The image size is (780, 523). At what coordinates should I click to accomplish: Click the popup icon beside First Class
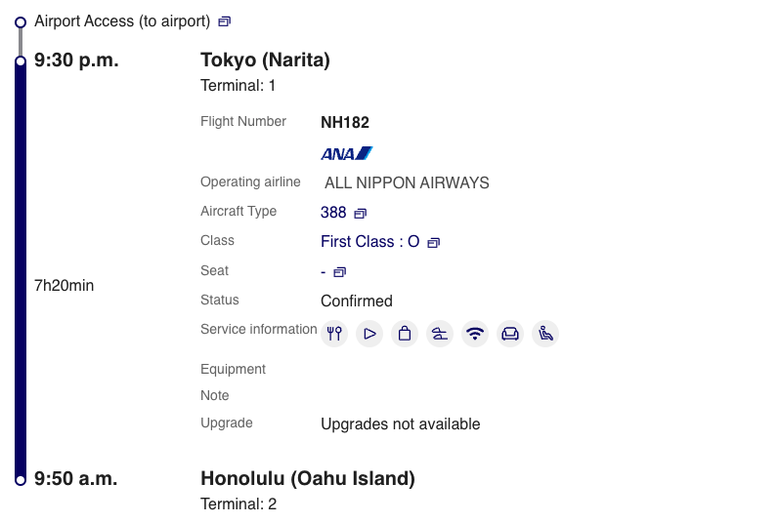(x=434, y=242)
